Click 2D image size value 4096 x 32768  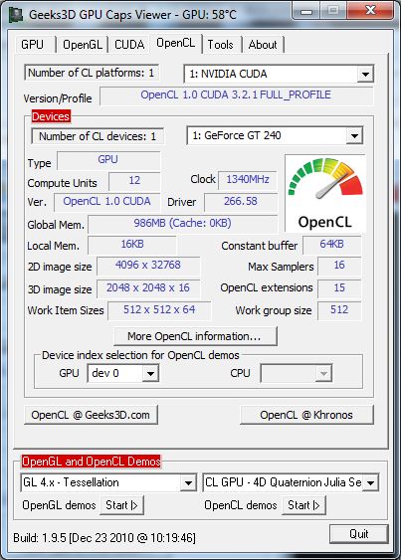pyautogui.click(x=148, y=266)
